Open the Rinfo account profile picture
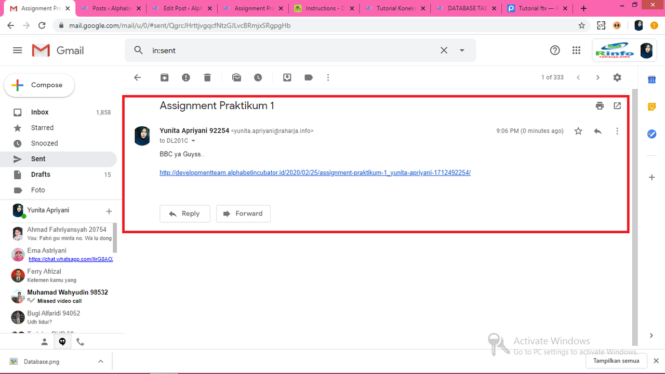The image size is (665, 374). (646, 50)
